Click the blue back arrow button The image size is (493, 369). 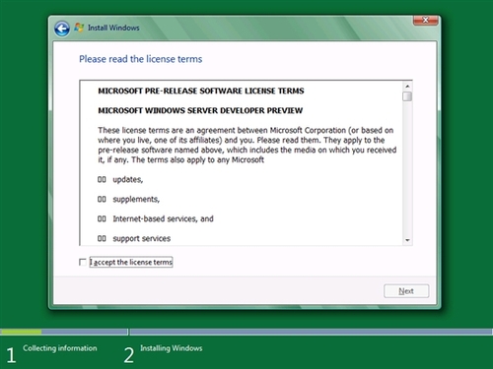[62, 29]
